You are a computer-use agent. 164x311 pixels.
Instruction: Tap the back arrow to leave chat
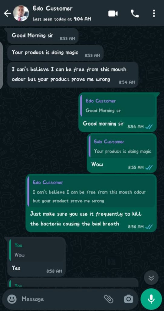[x=8, y=13]
